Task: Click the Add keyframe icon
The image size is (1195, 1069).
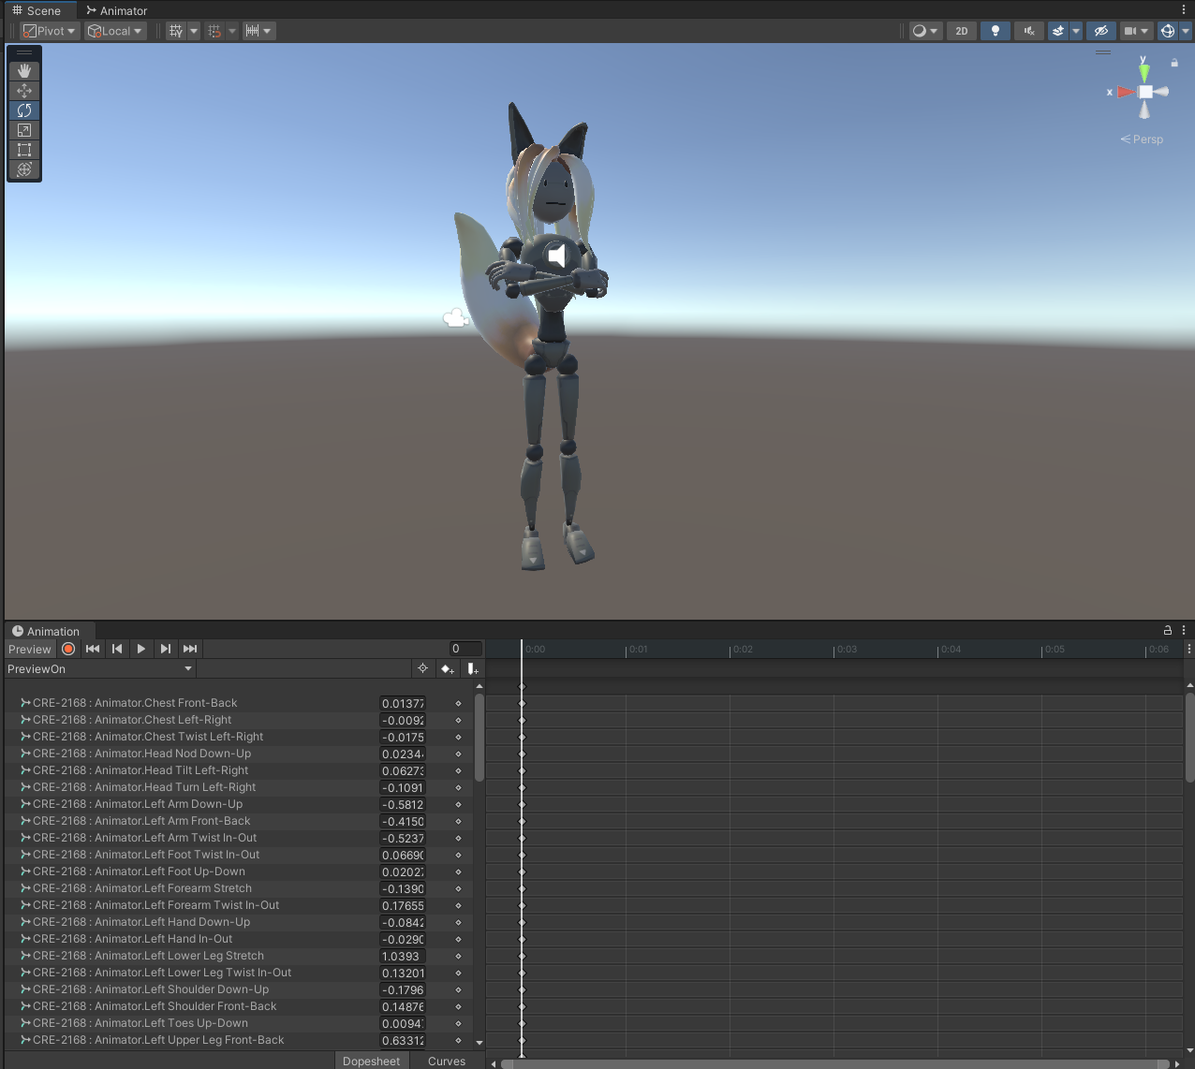Action: click(x=448, y=668)
